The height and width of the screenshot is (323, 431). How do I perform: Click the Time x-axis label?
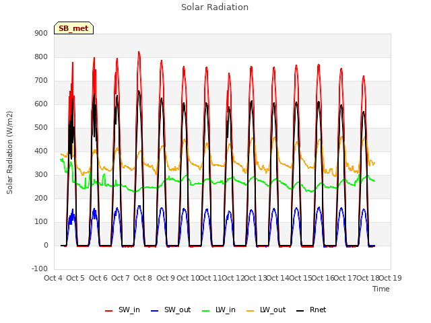(x=381, y=289)
